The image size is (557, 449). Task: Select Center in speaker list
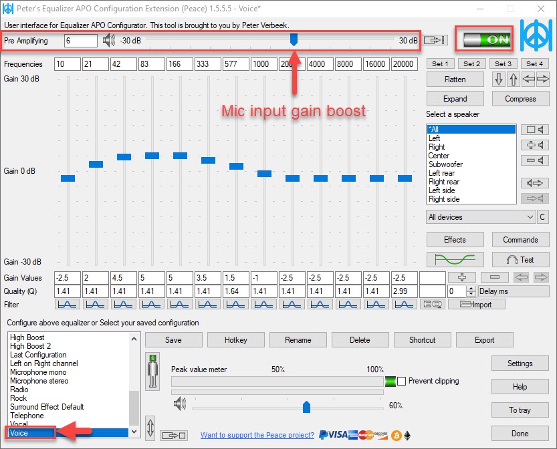[471, 156]
